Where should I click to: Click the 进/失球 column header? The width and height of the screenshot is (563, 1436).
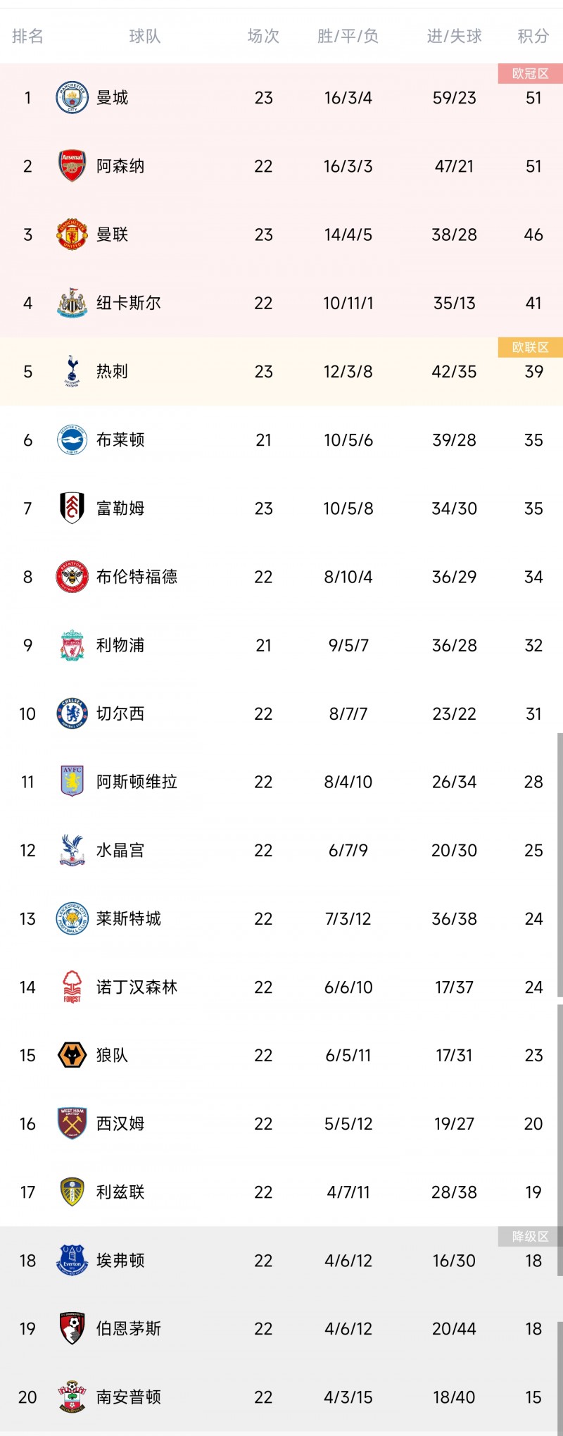pos(454,36)
